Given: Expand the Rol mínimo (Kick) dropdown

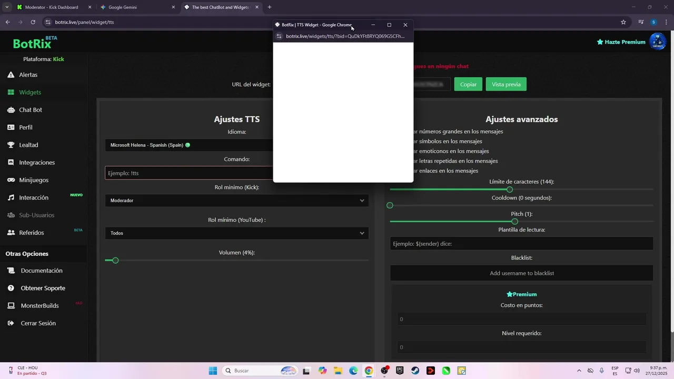Looking at the screenshot, I should [x=237, y=201].
